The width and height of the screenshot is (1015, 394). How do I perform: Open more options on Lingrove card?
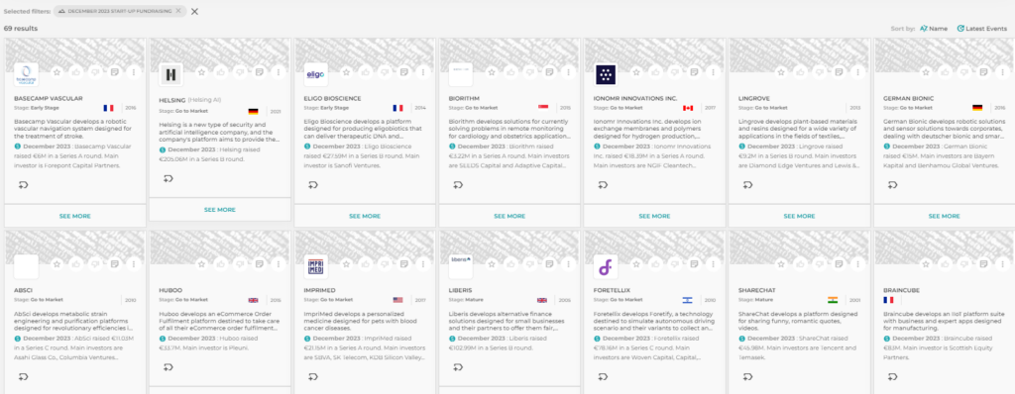pyautogui.click(x=858, y=72)
